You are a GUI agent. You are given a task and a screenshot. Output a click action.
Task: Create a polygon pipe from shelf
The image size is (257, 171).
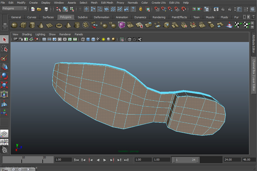click(x=77, y=25)
